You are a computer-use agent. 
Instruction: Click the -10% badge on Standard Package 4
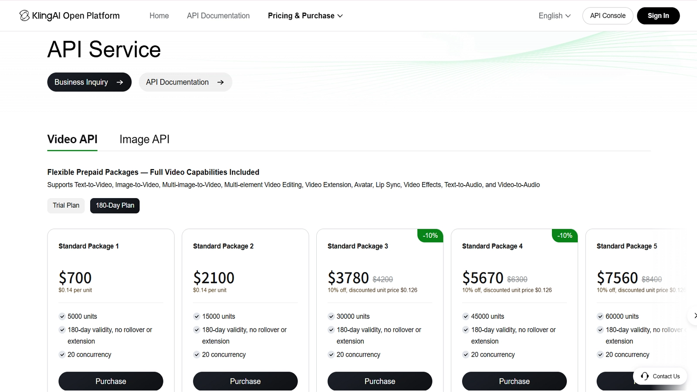click(x=565, y=236)
